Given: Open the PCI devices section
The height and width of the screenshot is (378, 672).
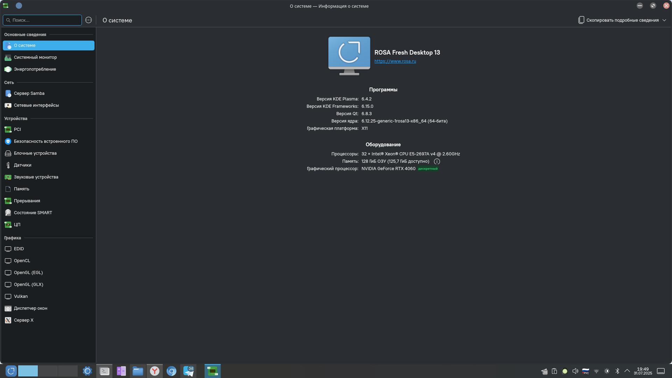Looking at the screenshot, I should coord(17,129).
